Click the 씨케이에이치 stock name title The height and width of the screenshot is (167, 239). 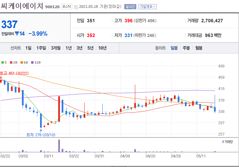tap(22, 6)
